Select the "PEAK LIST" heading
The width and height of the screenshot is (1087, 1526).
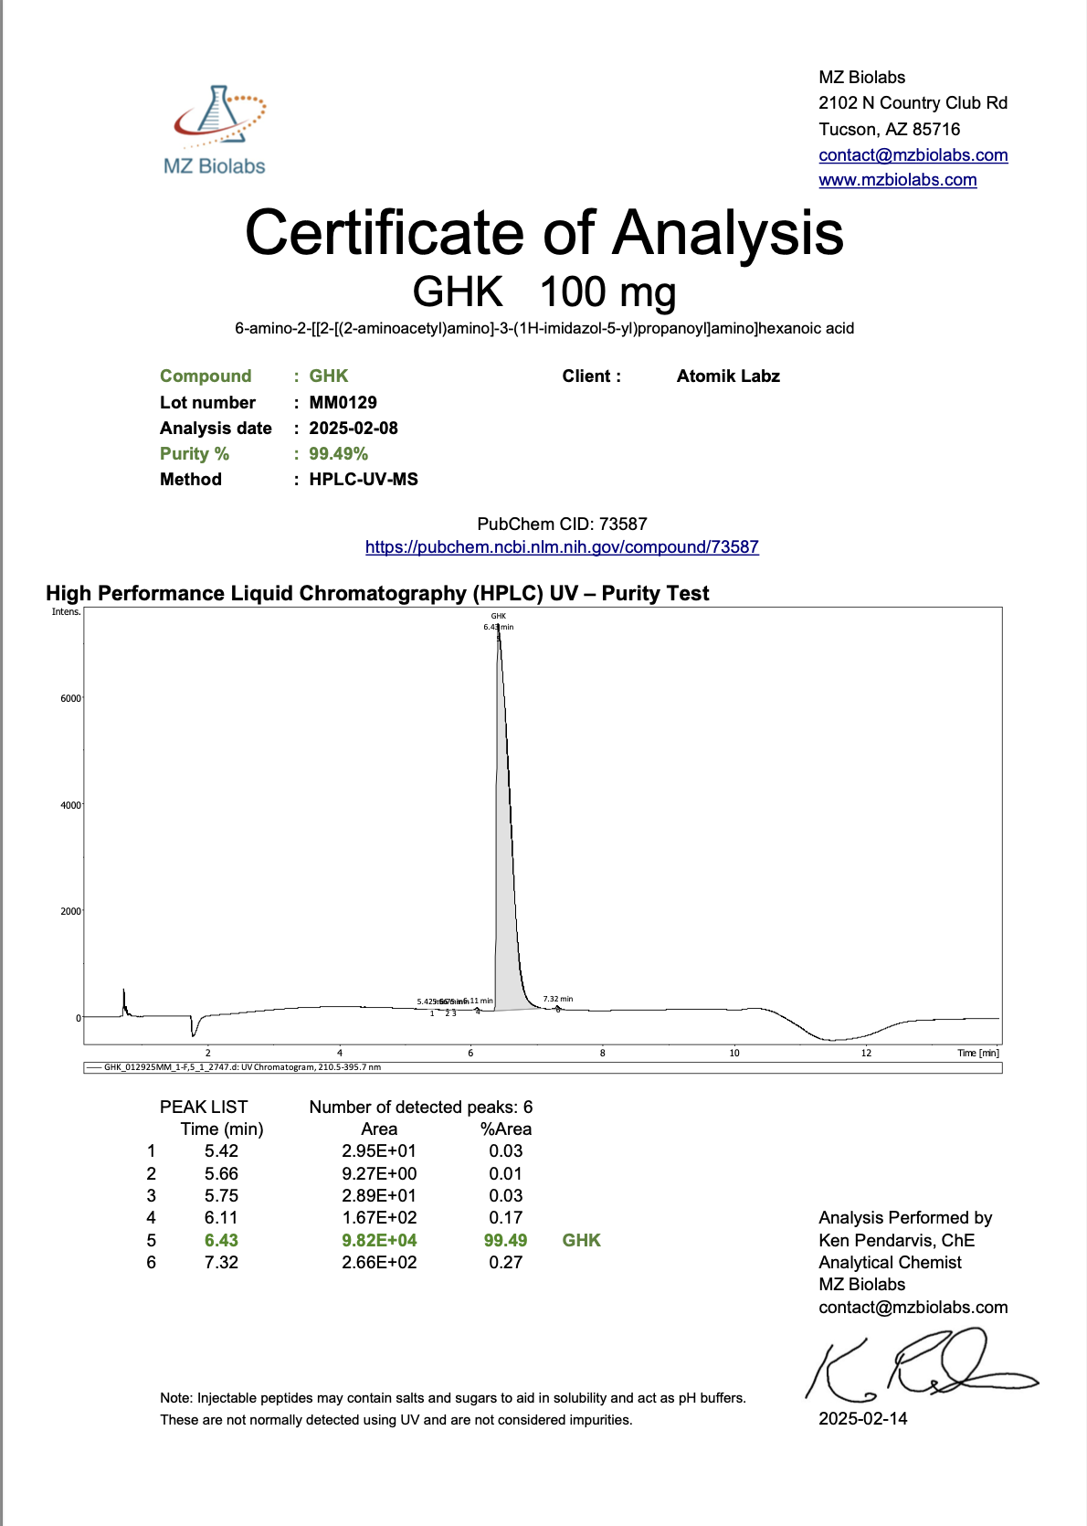click(x=204, y=1107)
